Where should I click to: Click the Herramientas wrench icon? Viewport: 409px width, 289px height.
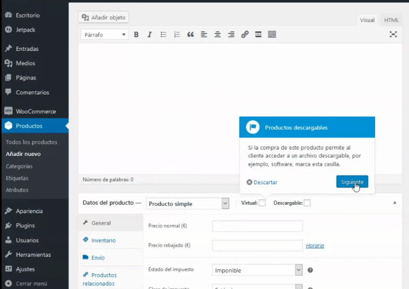click(8, 255)
